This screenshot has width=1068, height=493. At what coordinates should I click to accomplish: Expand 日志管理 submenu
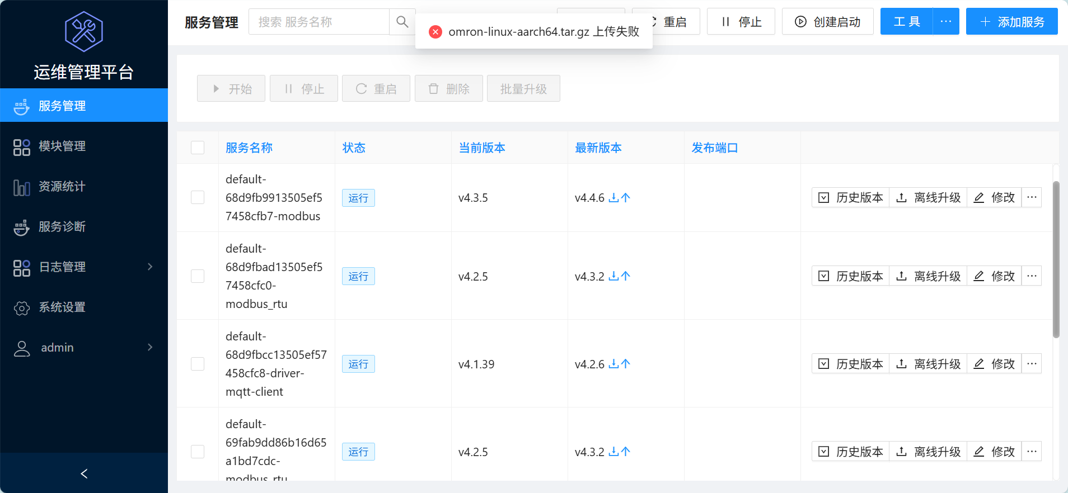pos(84,267)
